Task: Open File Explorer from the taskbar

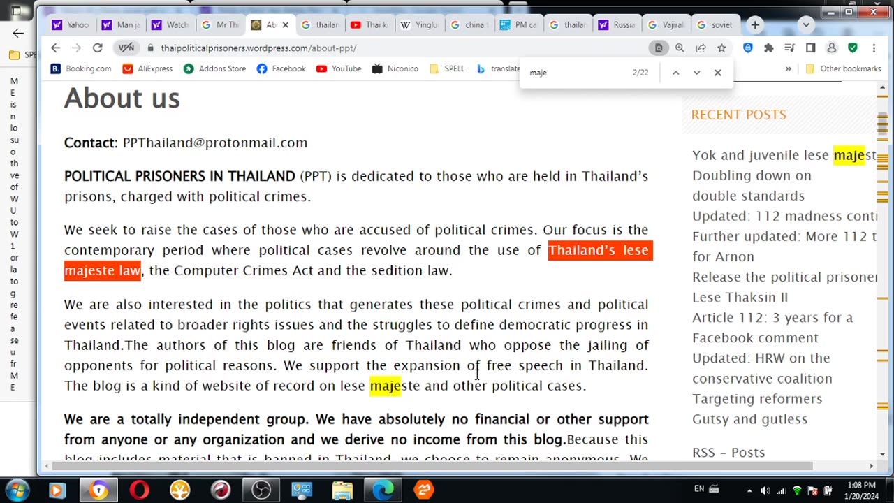Action: pyautogui.click(x=342, y=490)
